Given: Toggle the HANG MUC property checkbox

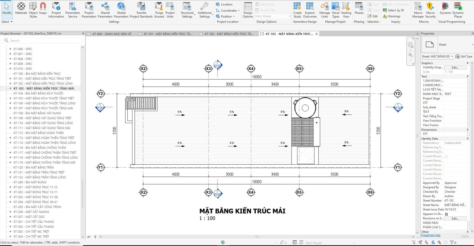Looking at the screenshot, I should click(468, 223).
